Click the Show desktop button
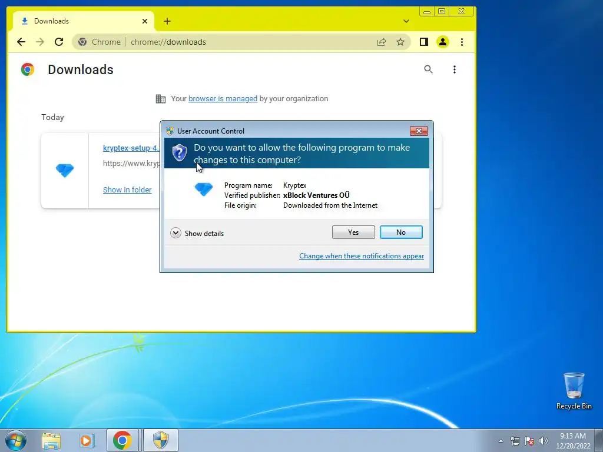Image resolution: width=603 pixels, height=452 pixels. (x=598, y=440)
